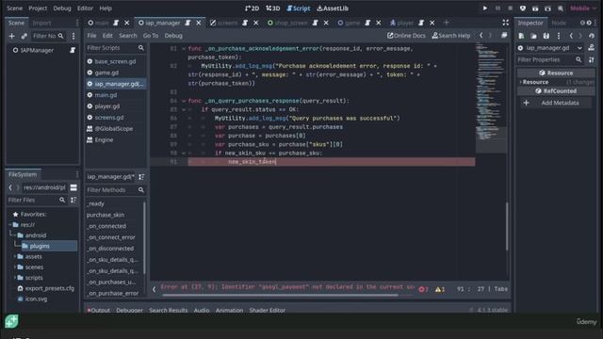Open the script editor File menu

point(91,36)
